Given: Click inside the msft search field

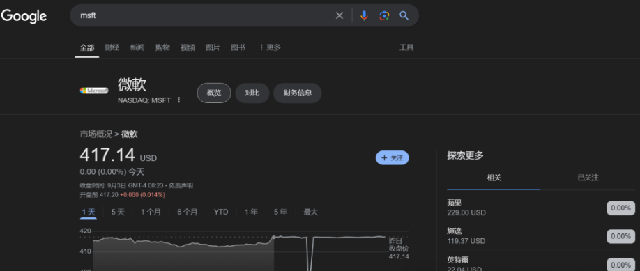Looking at the screenshot, I should pyautogui.click(x=204, y=15).
